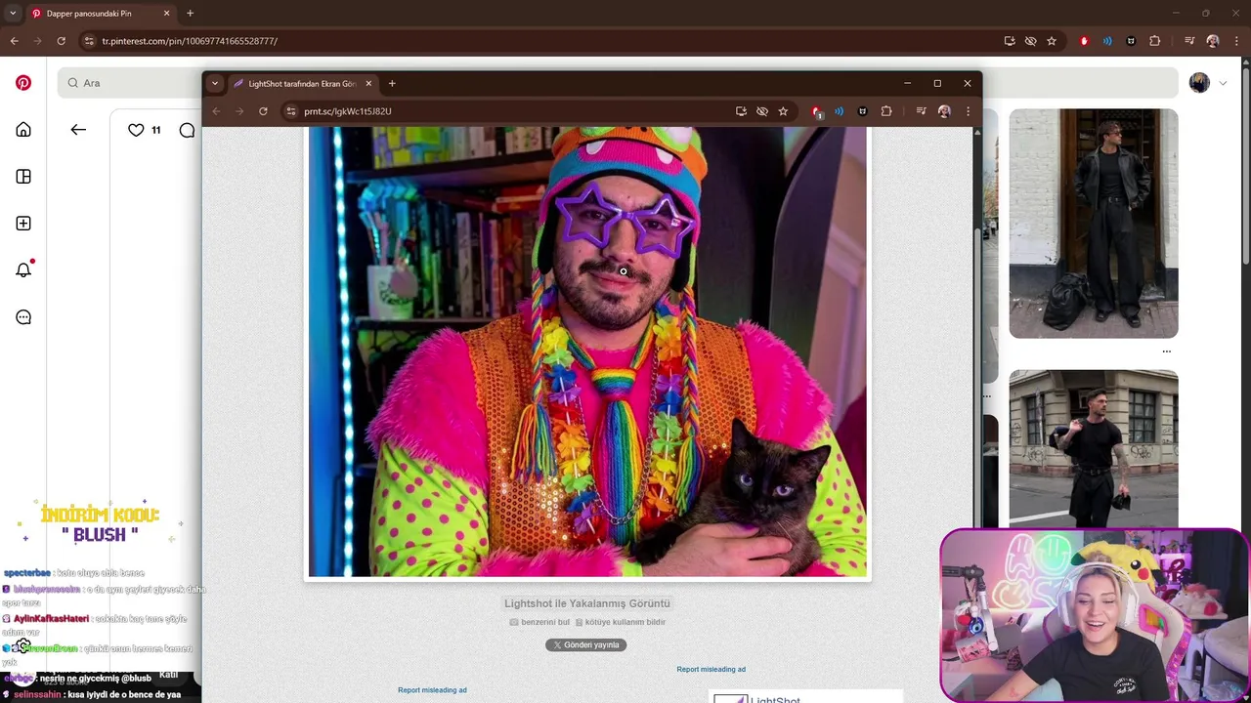Image resolution: width=1251 pixels, height=703 pixels.
Task: Minimize the LightShot browser window
Action: [x=907, y=84]
